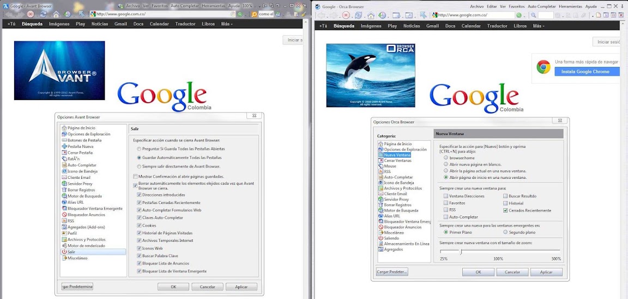Open Más dropdown in Orca Google bar
Image resolution: width=628 pixels, height=299 pixels.
pyautogui.click(x=539, y=26)
